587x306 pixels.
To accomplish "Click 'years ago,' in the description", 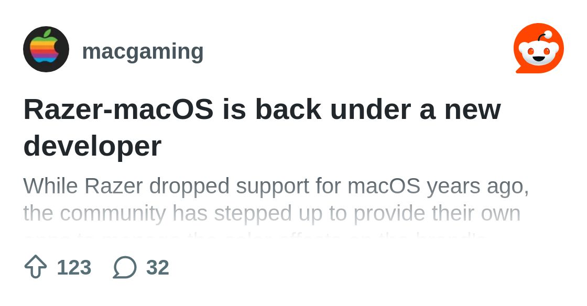I will click(477, 187).
